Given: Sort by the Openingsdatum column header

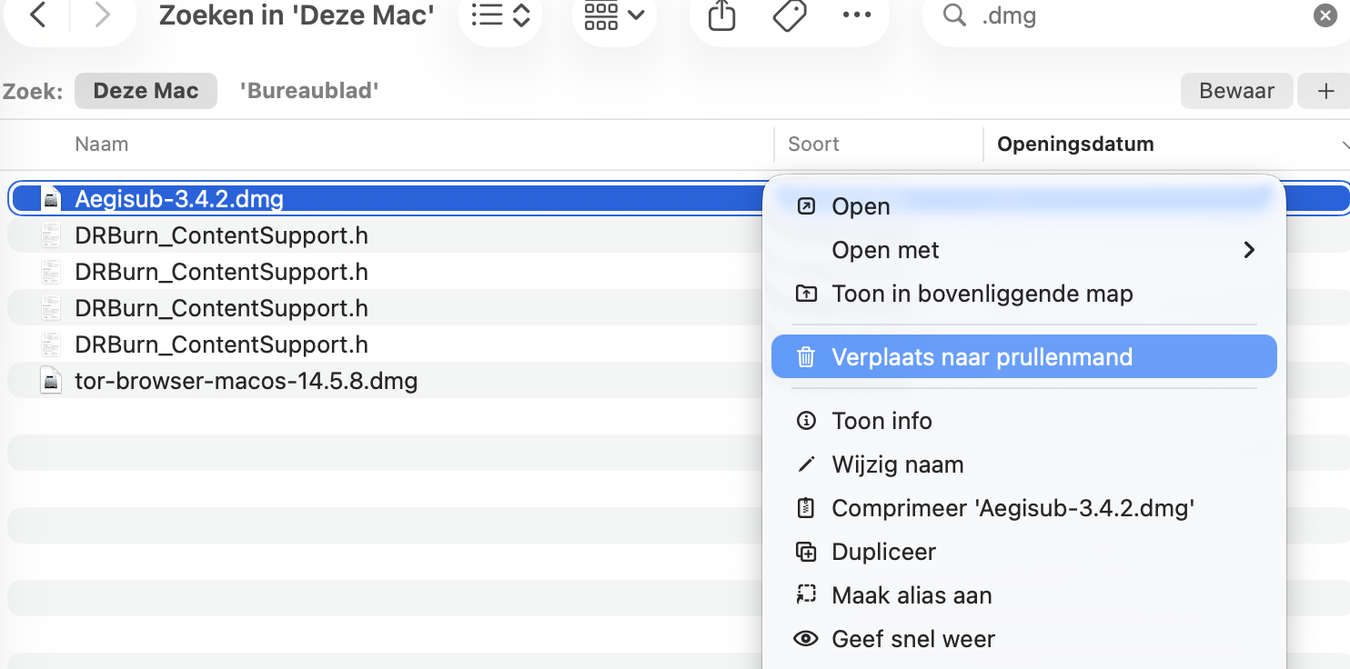Looking at the screenshot, I should (x=1075, y=144).
